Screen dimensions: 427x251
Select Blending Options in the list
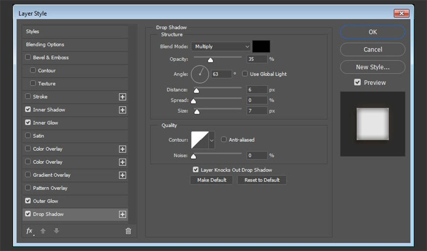coord(45,44)
